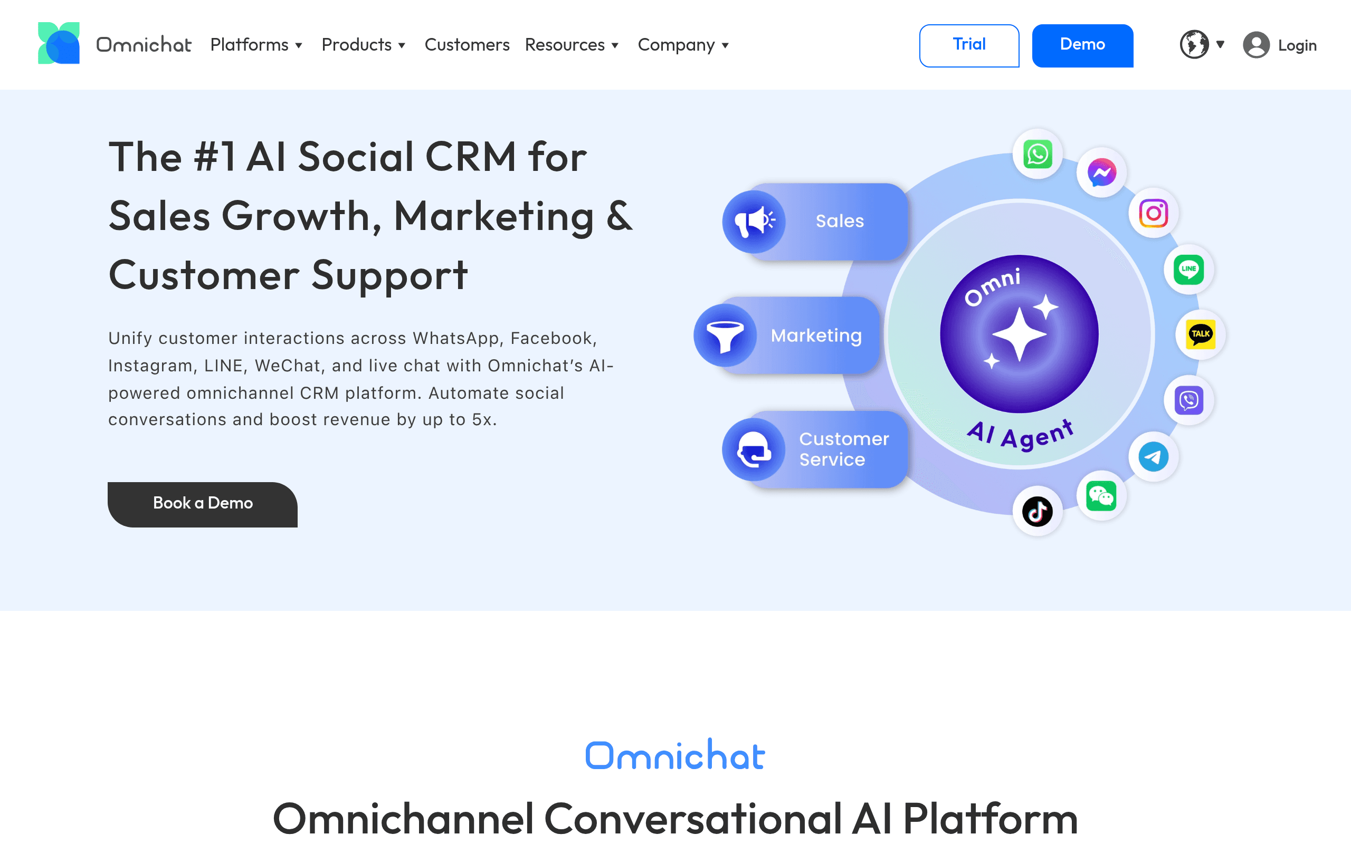The image size is (1351, 844).
Task: Select the Customer Service pill label
Action: click(x=843, y=449)
